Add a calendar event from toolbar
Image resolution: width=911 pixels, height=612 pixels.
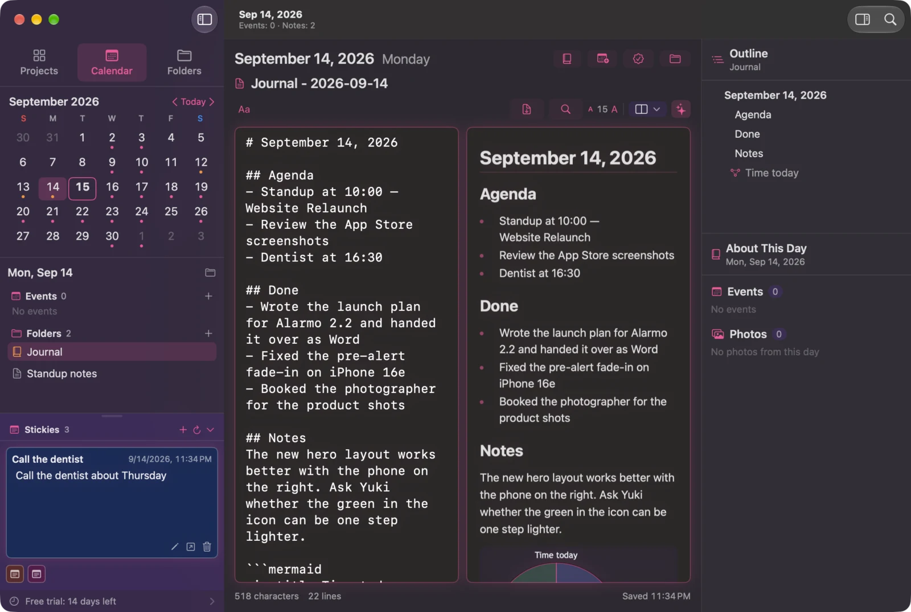603,59
